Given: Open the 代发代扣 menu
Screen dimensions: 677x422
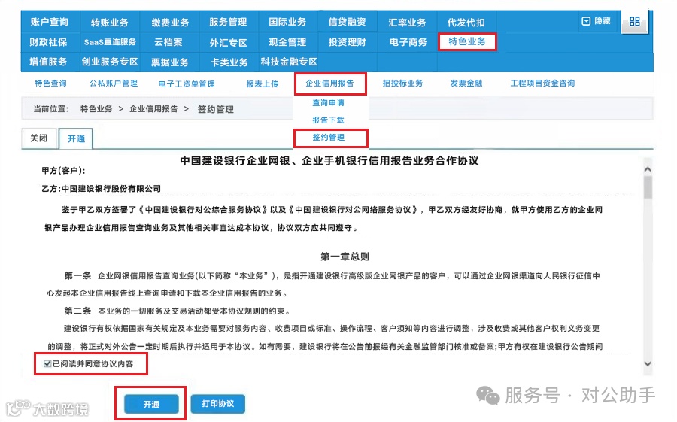Looking at the screenshot, I should pyautogui.click(x=466, y=22).
